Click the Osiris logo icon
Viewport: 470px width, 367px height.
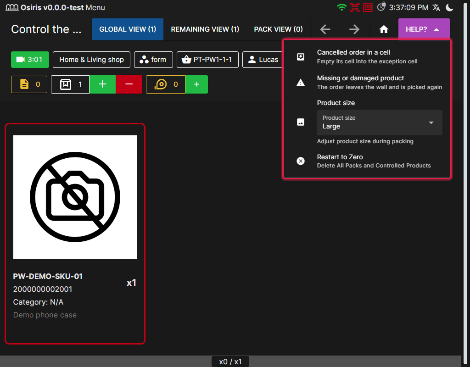click(12, 7)
